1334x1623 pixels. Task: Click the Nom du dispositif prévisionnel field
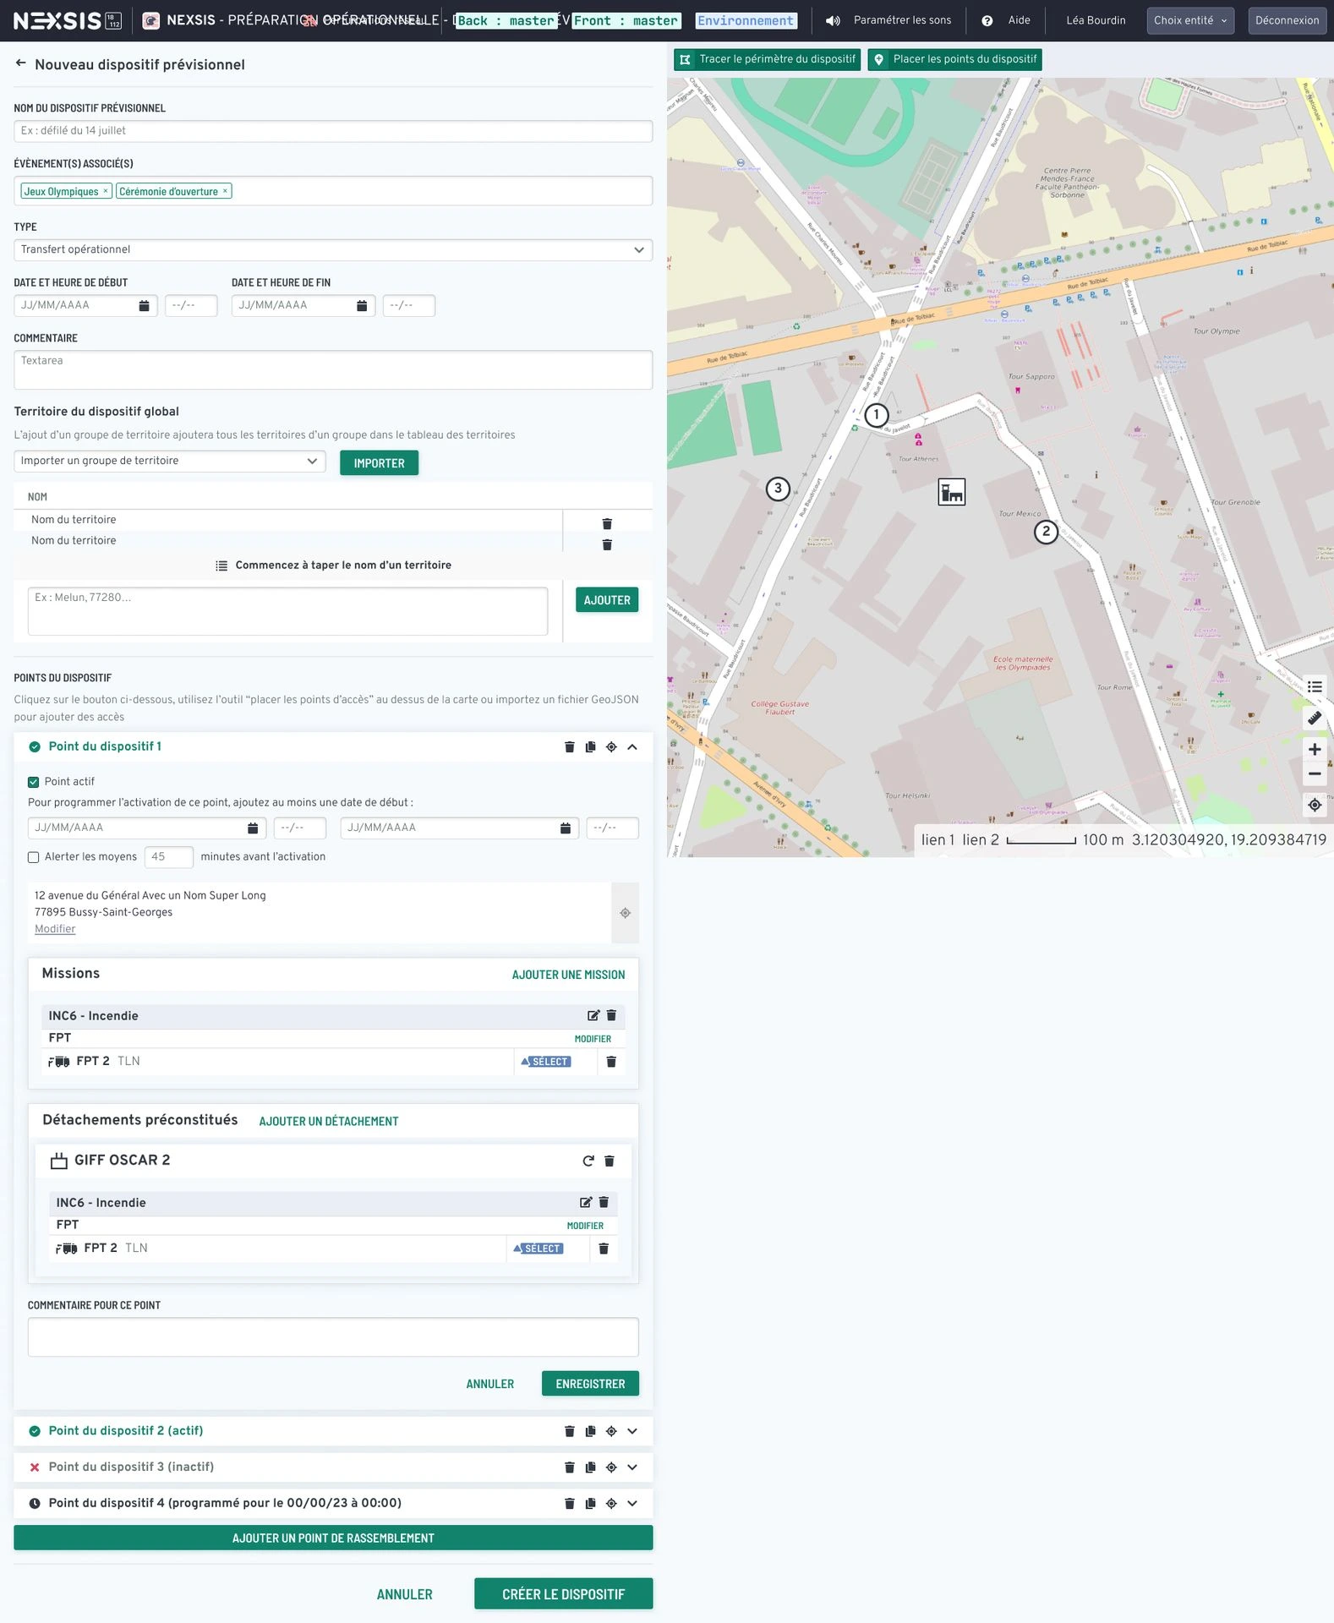(333, 131)
